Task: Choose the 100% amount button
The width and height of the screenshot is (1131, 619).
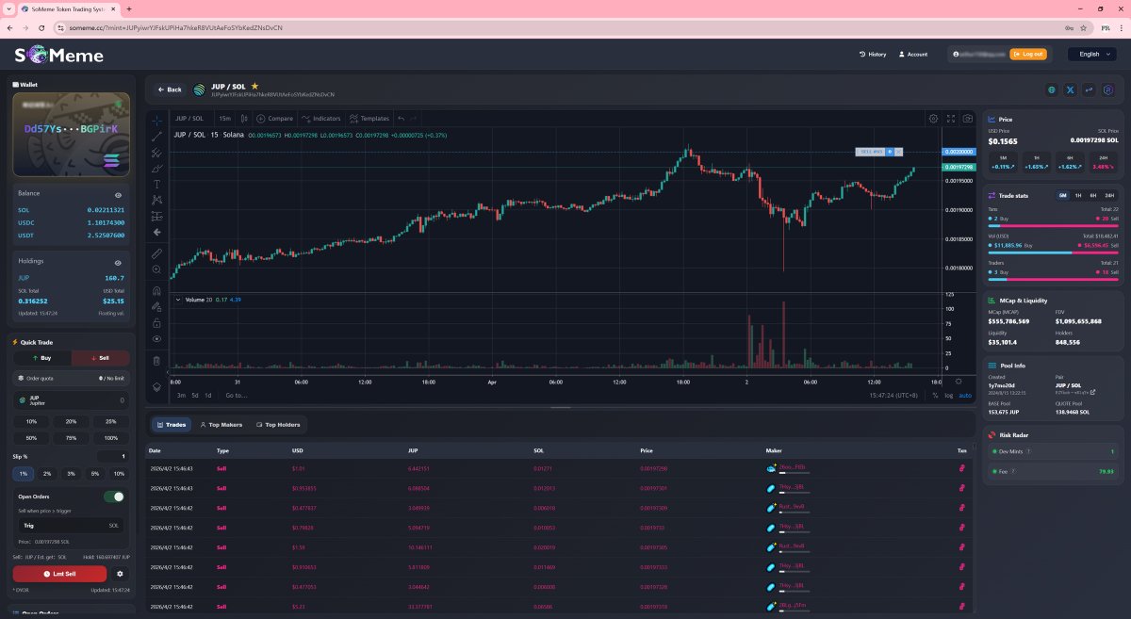Action: click(111, 438)
